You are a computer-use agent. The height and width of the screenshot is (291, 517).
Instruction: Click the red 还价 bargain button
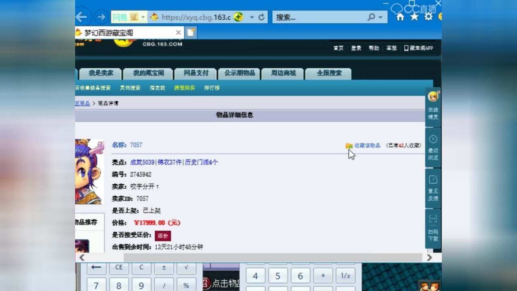coord(163,236)
